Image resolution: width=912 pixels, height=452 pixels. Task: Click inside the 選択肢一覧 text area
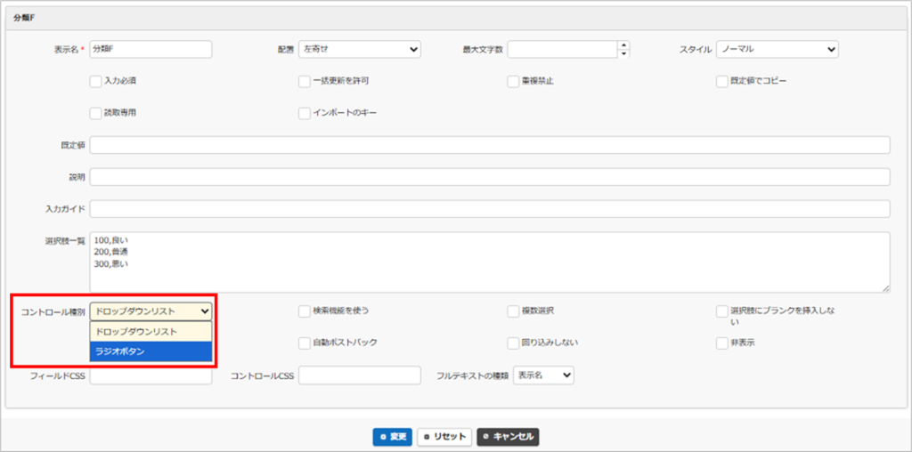pyautogui.click(x=489, y=262)
